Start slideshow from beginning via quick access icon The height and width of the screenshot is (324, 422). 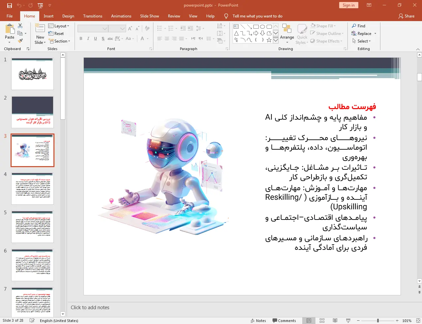pyautogui.click(x=40, y=5)
